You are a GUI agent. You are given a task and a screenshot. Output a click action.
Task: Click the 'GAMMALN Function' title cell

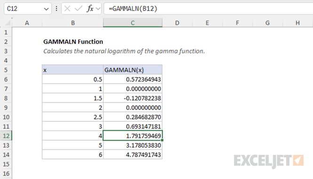[73, 41]
